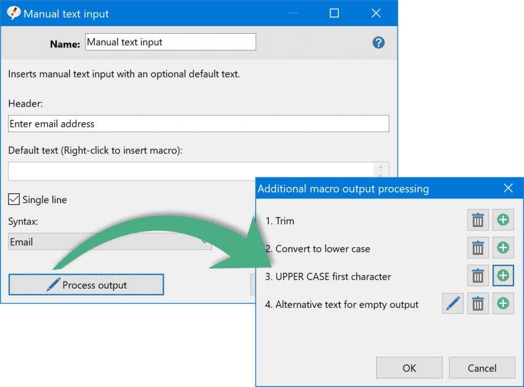Delete the UPPER CASE first character step
Image resolution: width=524 pixels, height=387 pixels.
[478, 276]
